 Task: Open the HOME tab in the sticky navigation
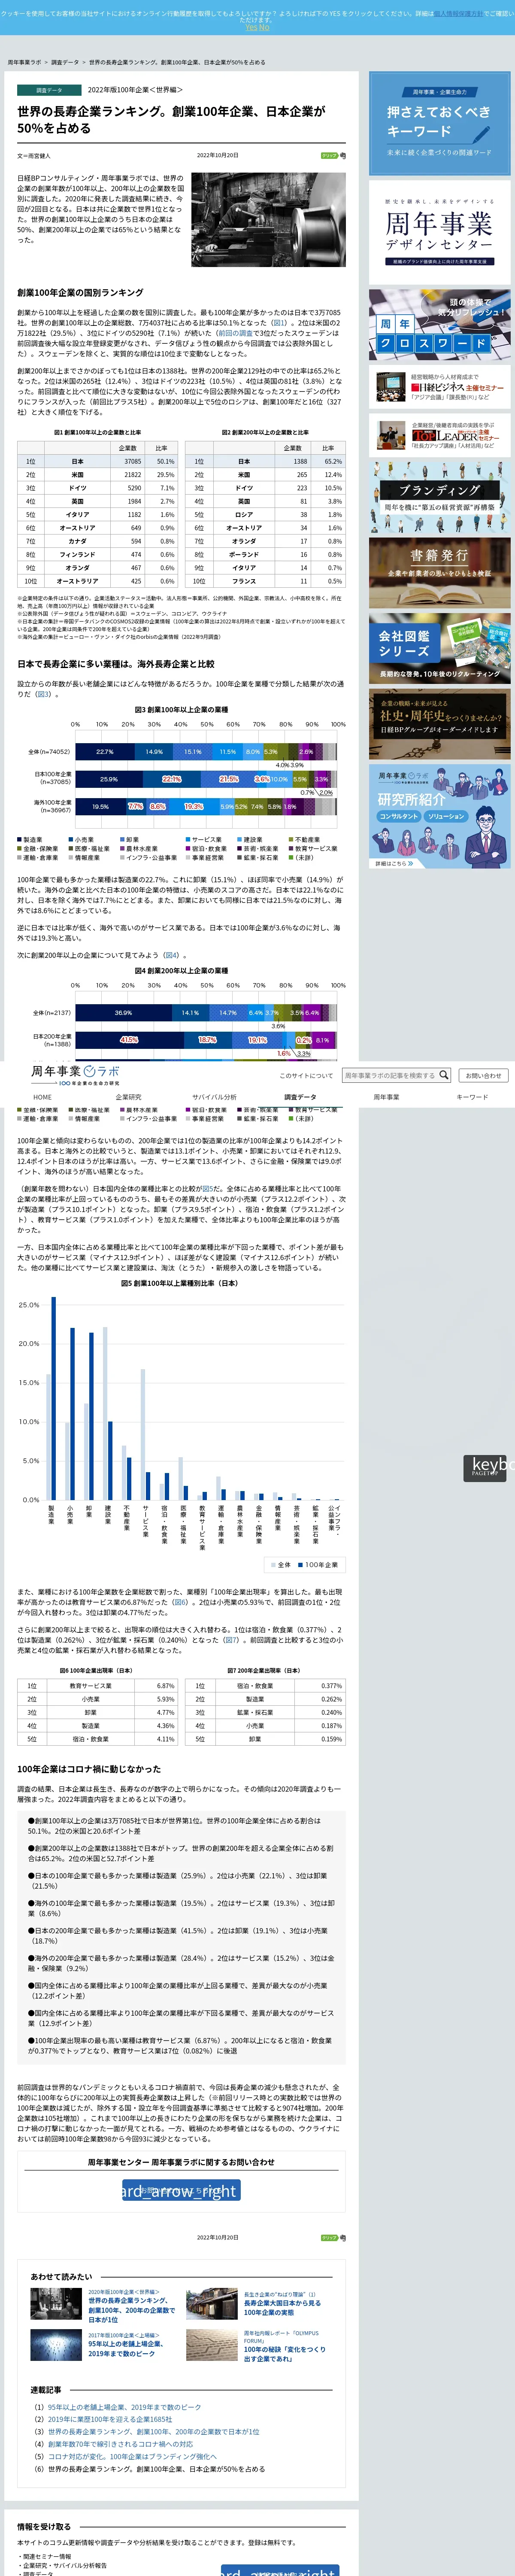43,1097
